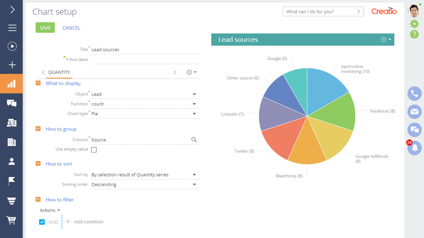The height and width of the screenshot is (238, 424).
Task: Select the accounts building icon
Action: pos(12,142)
